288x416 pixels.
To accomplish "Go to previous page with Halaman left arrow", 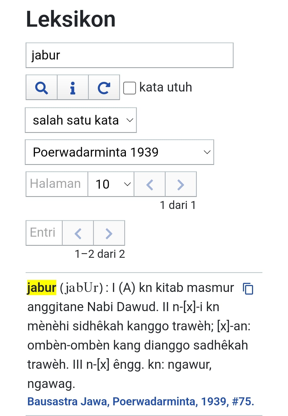I will click(x=150, y=184).
